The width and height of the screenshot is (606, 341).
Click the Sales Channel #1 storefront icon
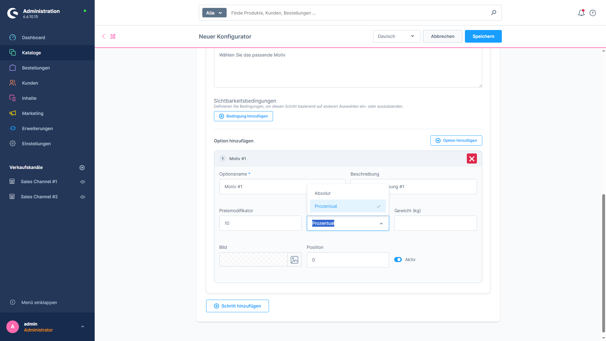click(12, 182)
